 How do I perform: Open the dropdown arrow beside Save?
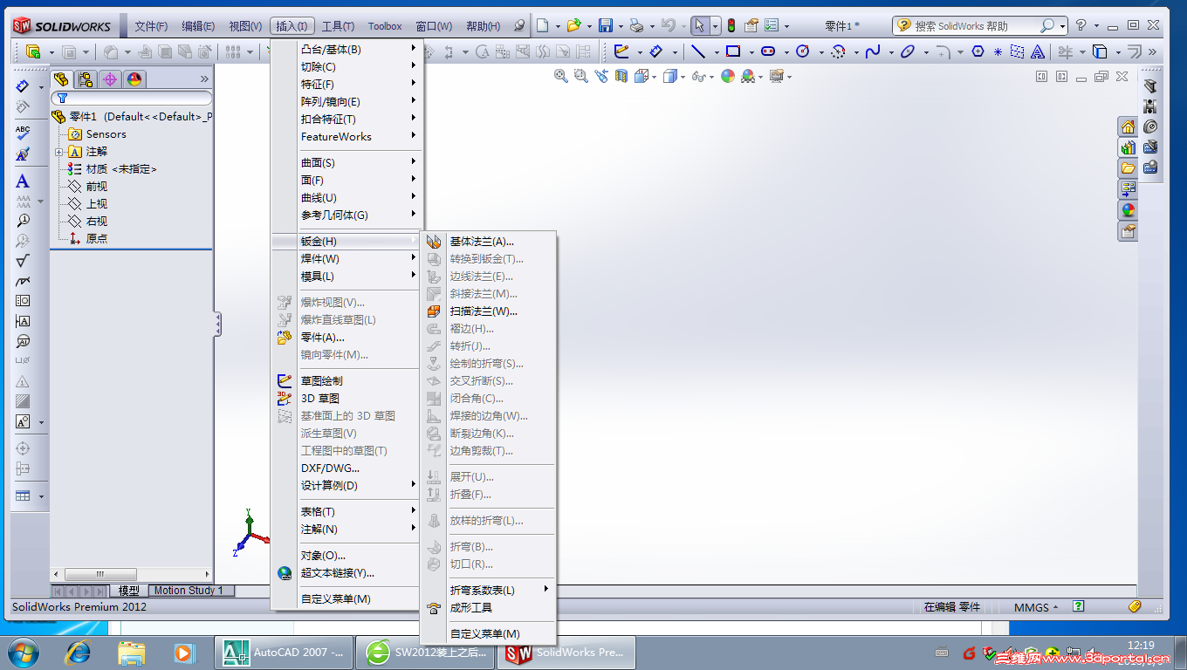pyautogui.click(x=619, y=26)
